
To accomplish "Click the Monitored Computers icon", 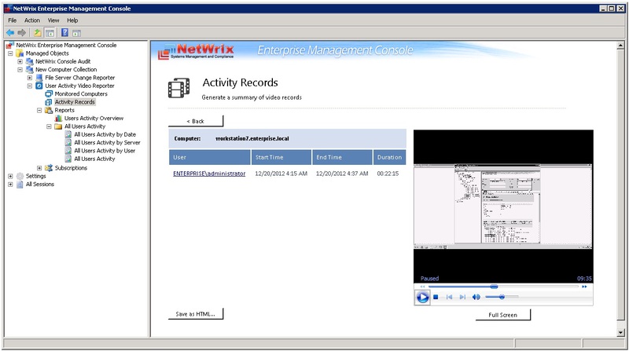I will click(49, 93).
